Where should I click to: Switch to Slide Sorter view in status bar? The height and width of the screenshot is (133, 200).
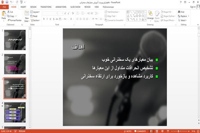pos(157,131)
